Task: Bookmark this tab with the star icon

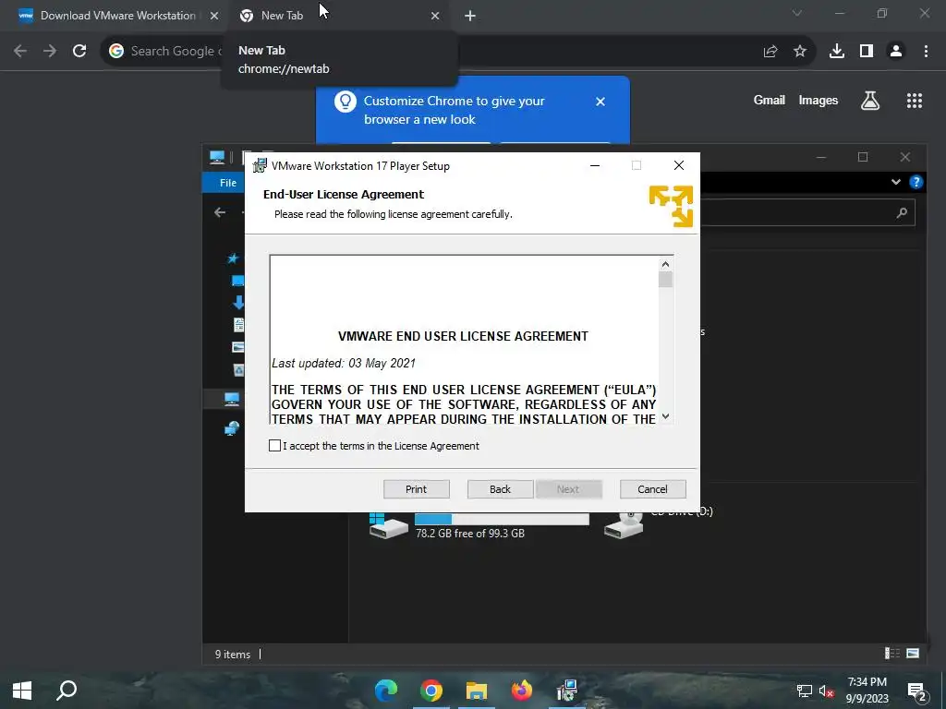Action: 800,52
